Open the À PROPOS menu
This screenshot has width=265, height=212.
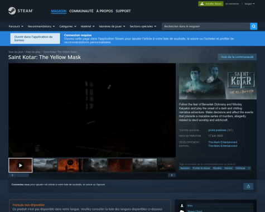(104, 11)
